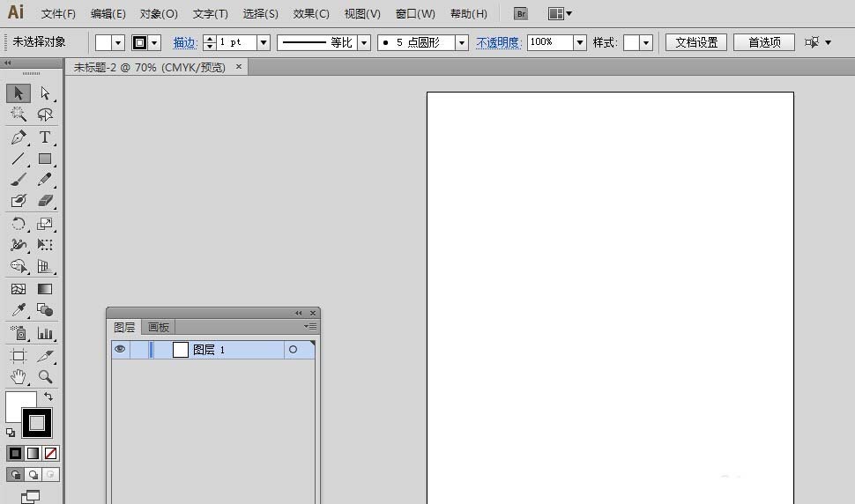The image size is (855, 504).
Task: Reset default fill and stroke
Action: click(11, 433)
